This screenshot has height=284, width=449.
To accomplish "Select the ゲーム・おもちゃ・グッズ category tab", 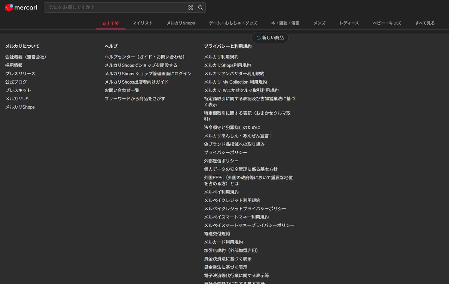I will 233,23.
